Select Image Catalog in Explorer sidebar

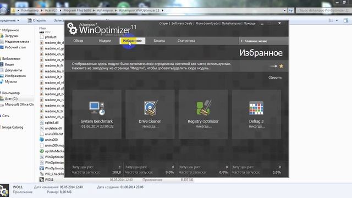(13, 127)
